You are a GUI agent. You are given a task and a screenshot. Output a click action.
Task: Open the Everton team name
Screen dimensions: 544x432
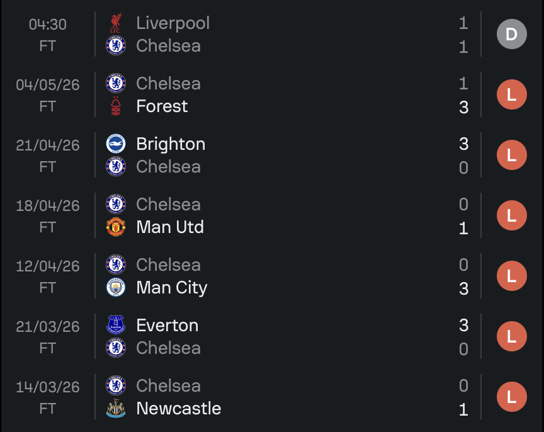tap(167, 326)
